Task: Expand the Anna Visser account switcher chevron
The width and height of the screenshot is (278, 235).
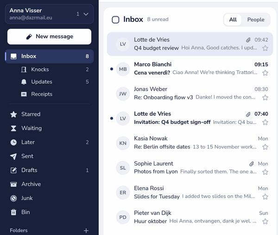Action: click(x=86, y=14)
